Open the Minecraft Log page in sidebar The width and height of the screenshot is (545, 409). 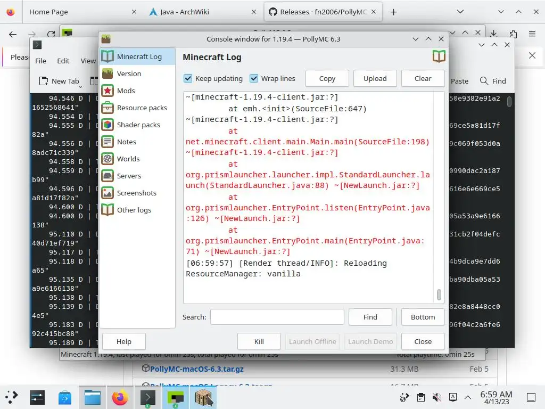coord(137,56)
